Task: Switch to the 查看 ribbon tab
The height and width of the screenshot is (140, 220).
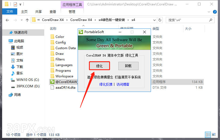Action: click(x=53, y=12)
